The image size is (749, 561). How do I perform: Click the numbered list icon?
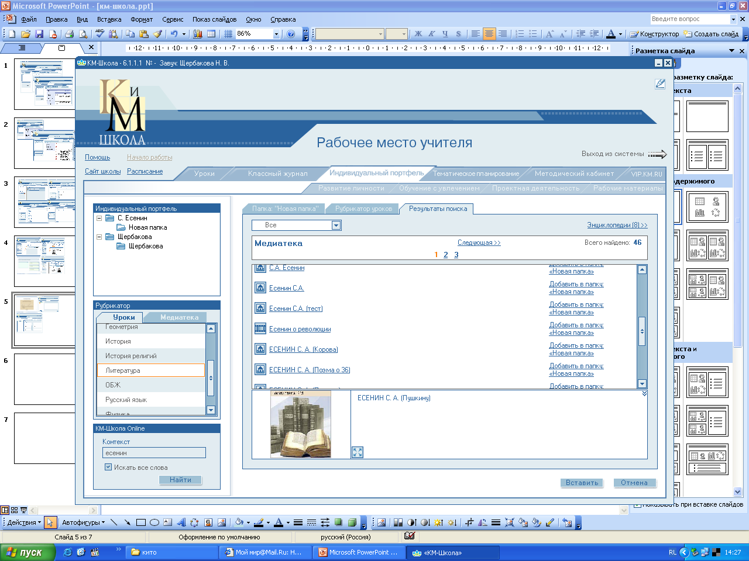[x=519, y=34]
